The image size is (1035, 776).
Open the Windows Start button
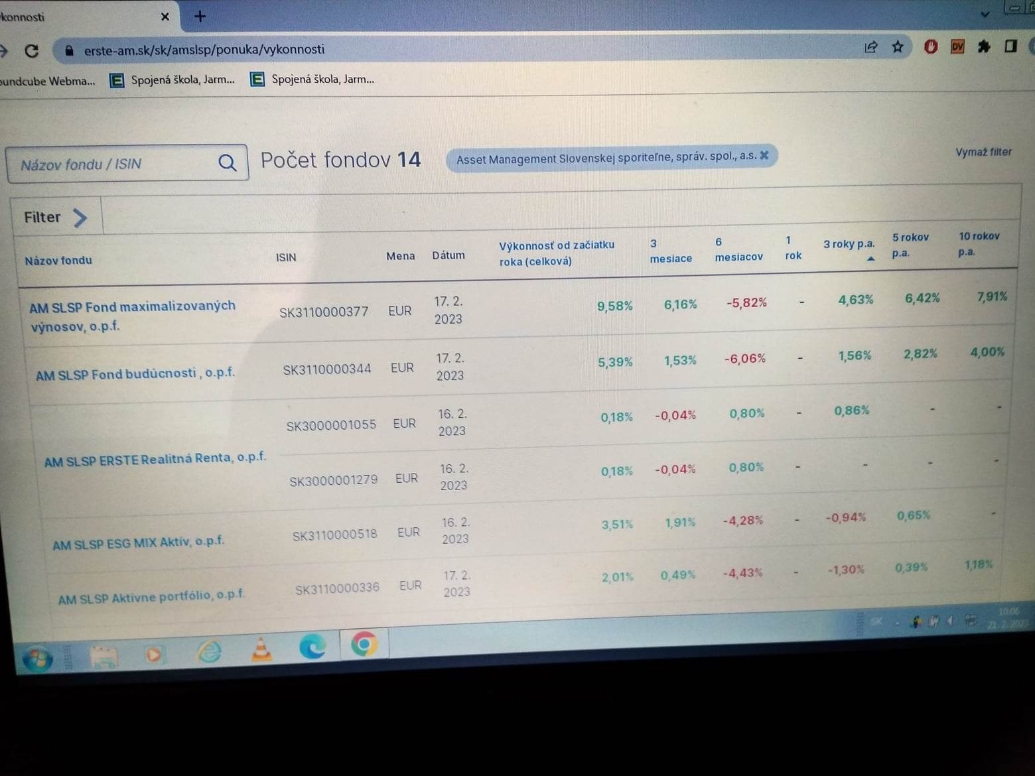(x=37, y=659)
